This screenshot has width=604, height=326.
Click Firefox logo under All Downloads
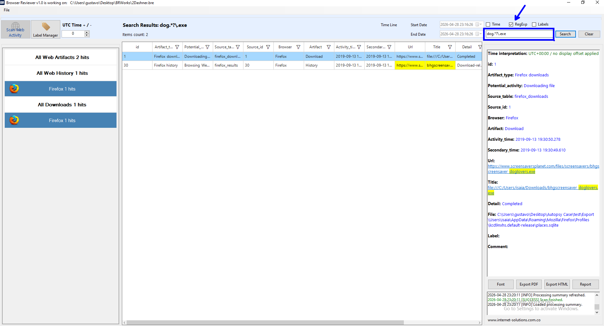(14, 120)
